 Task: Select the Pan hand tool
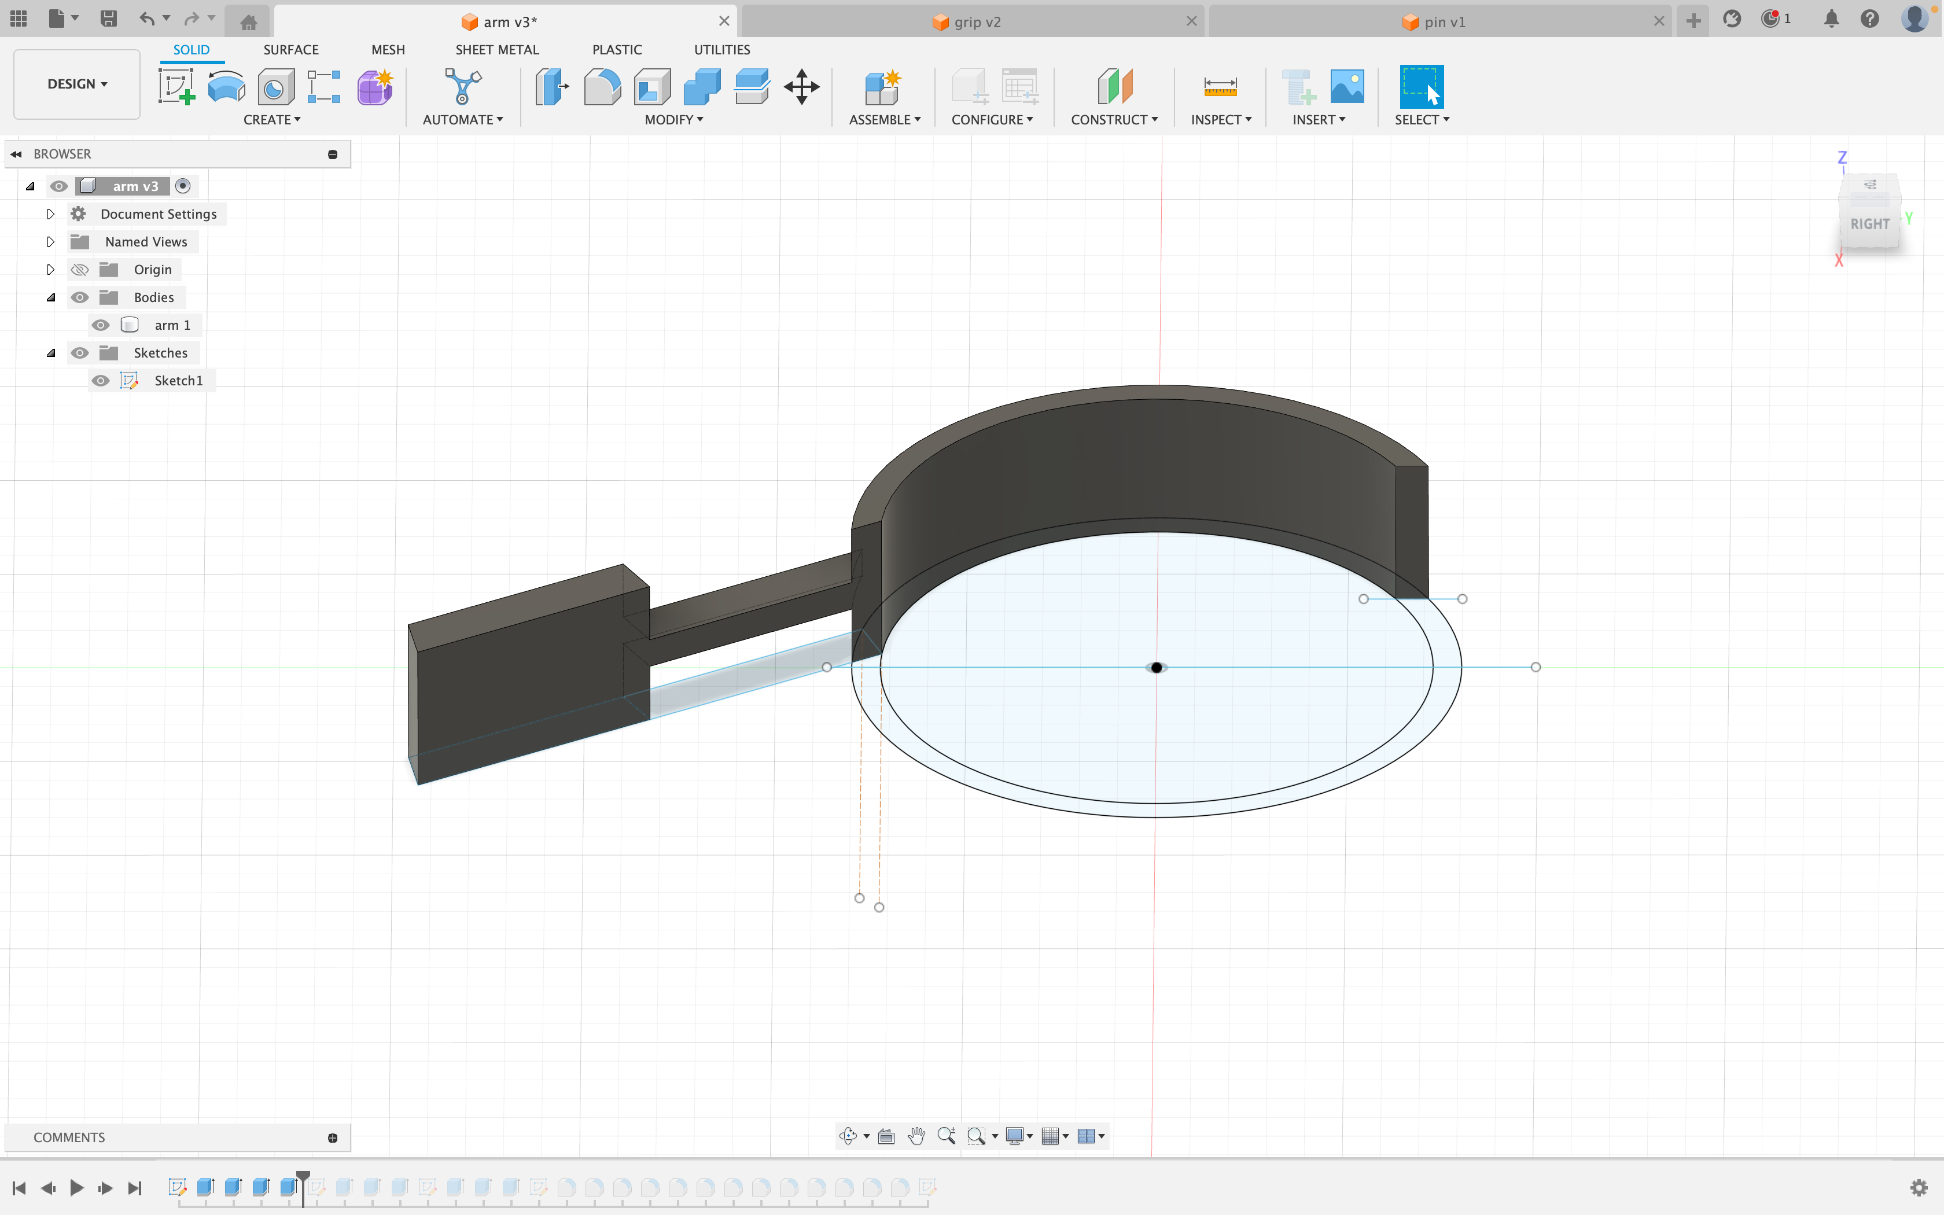click(x=916, y=1135)
